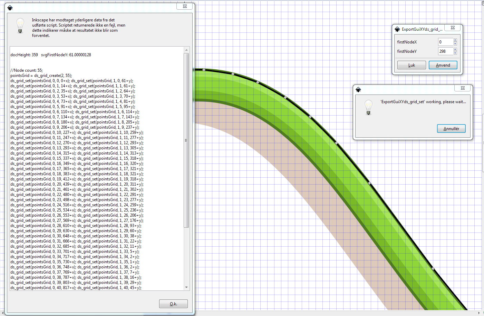Click Inkscape icon in ExportGuiXYds_grid dialog title
This screenshot has width=484, height=316.
397,29
